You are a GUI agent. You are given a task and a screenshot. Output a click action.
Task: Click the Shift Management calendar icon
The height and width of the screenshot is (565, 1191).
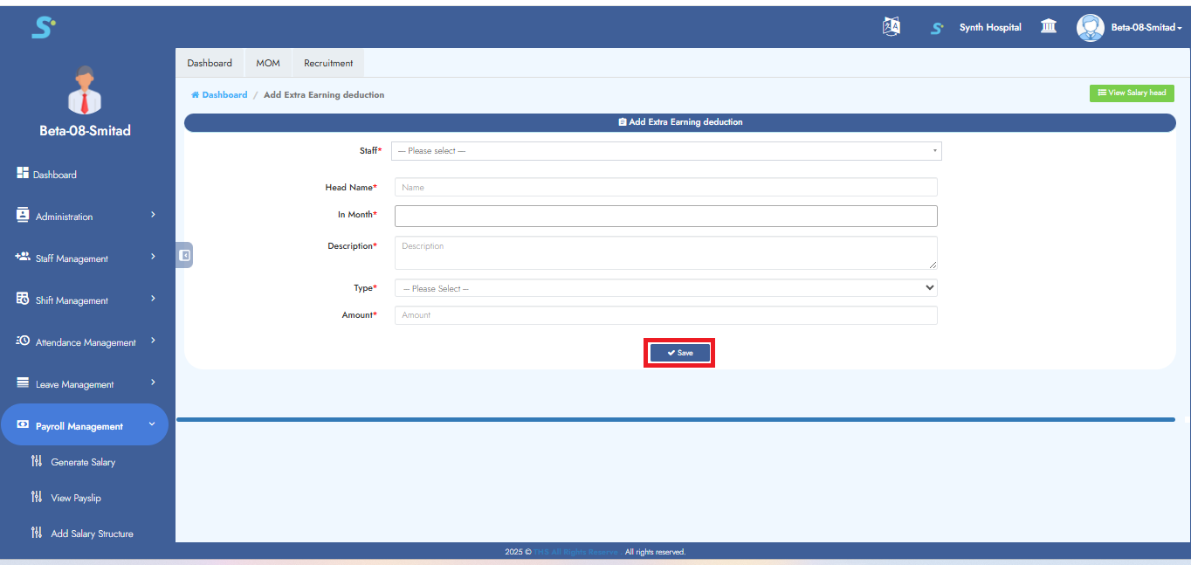23,300
